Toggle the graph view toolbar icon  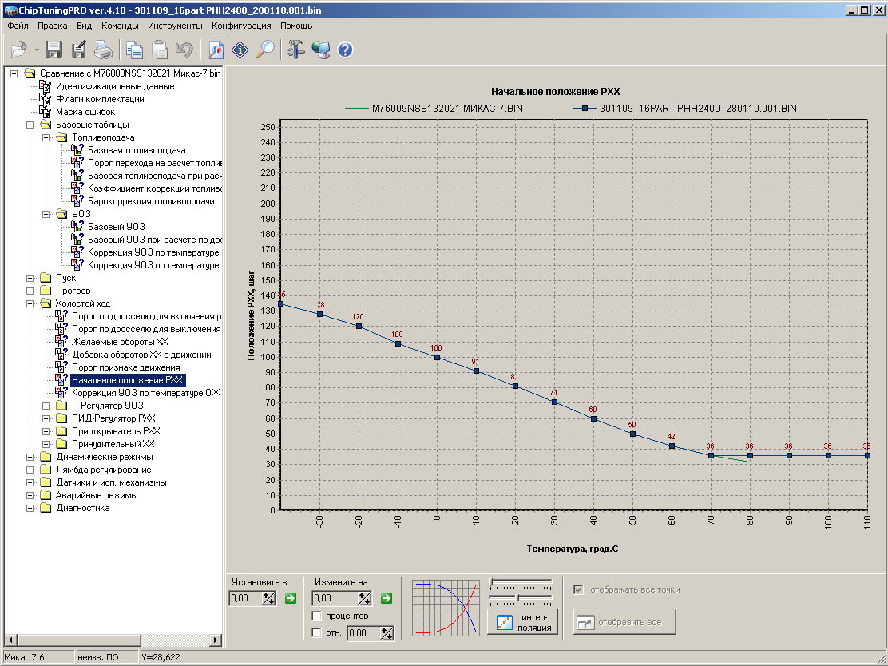(x=216, y=50)
